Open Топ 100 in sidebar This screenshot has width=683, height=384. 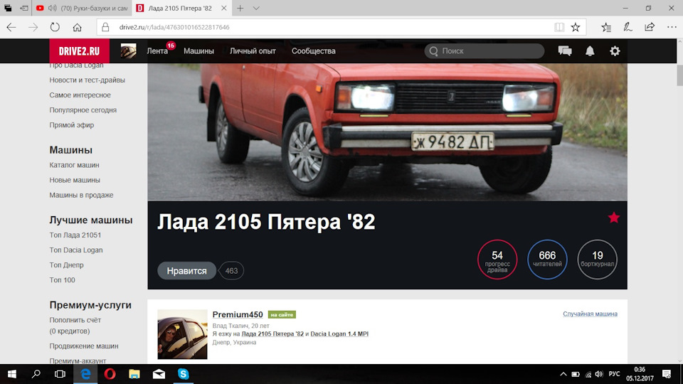click(62, 280)
